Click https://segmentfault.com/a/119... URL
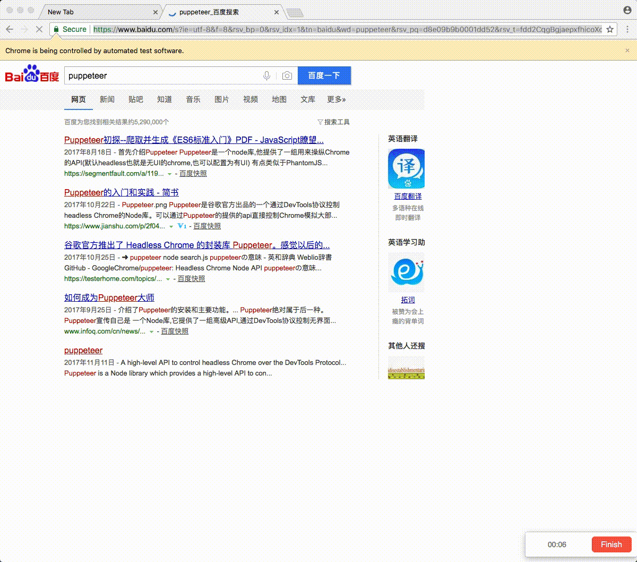The width and height of the screenshot is (637, 562). [x=114, y=174]
